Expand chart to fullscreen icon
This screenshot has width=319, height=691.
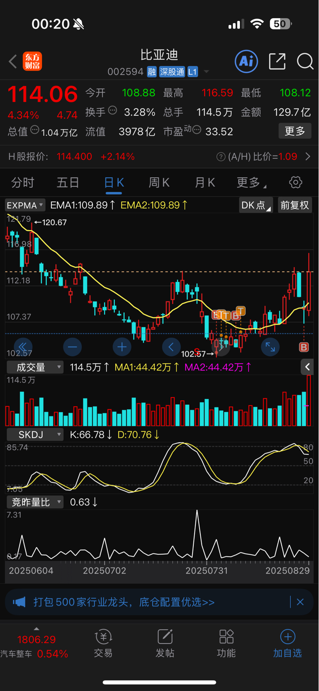270,347
